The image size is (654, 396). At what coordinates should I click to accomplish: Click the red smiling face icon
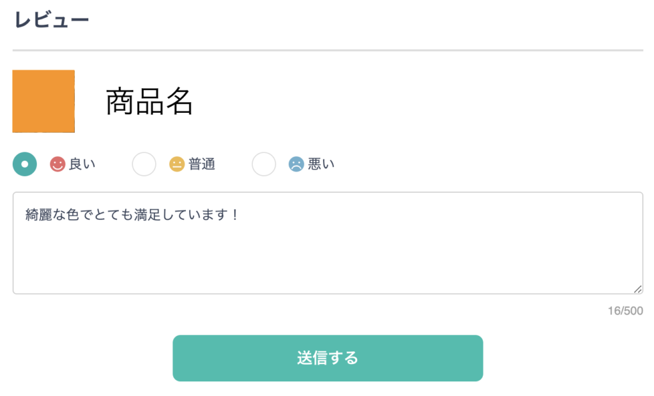[x=57, y=164]
